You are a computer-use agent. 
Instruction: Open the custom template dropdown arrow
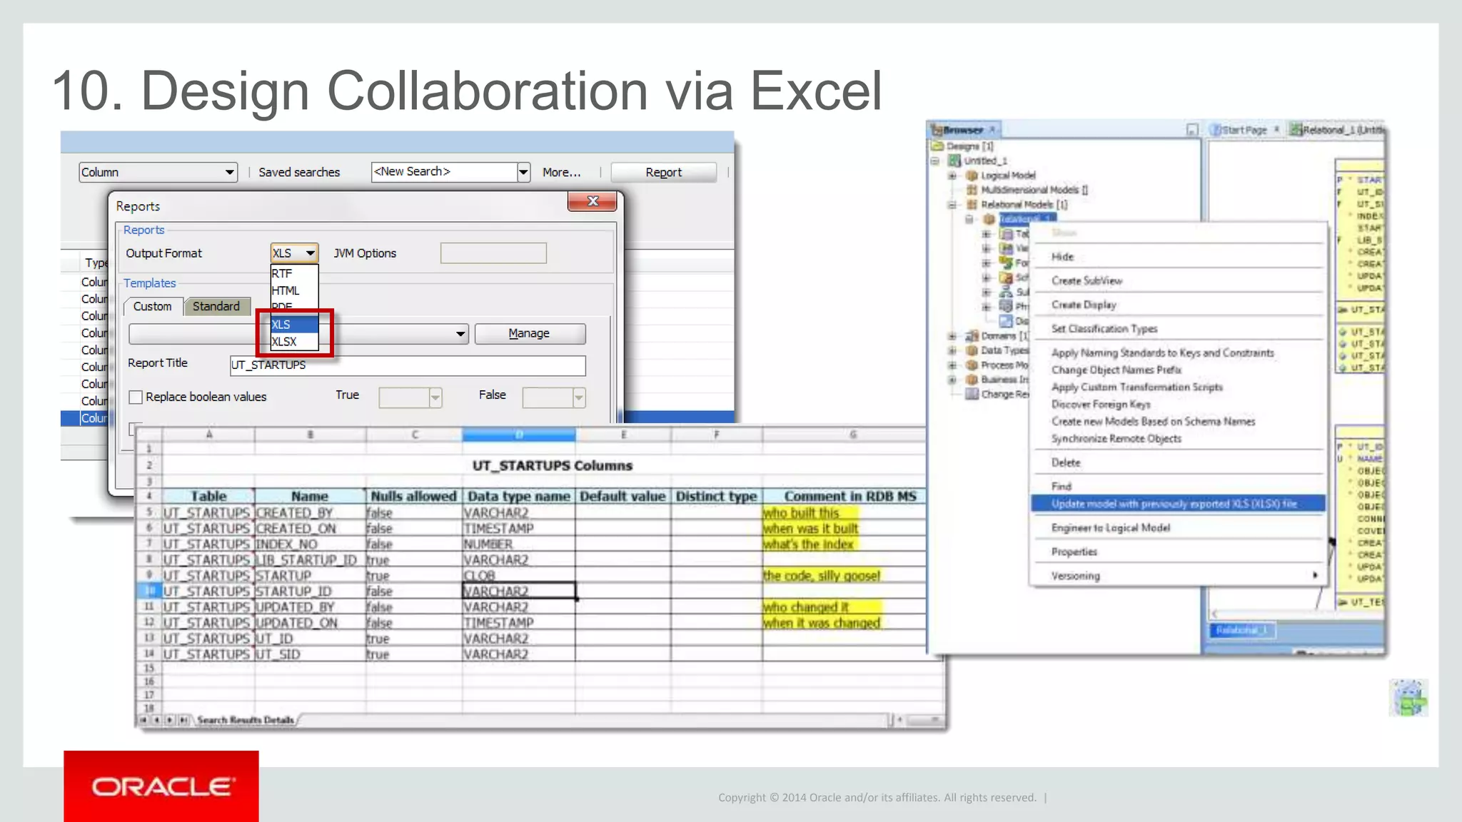click(460, 333)
